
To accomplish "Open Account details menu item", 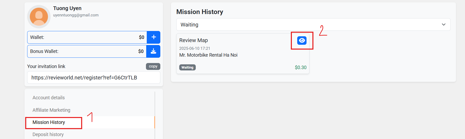I will (49, 98).
